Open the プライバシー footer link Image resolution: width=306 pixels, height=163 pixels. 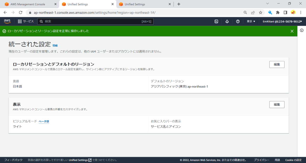[261, 160]
